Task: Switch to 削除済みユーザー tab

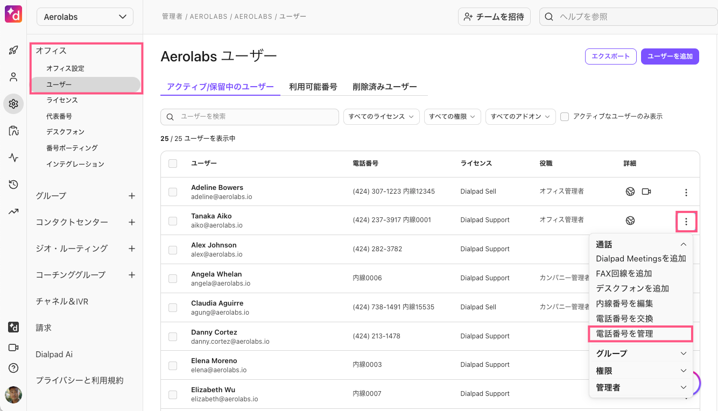Action: 385,87
